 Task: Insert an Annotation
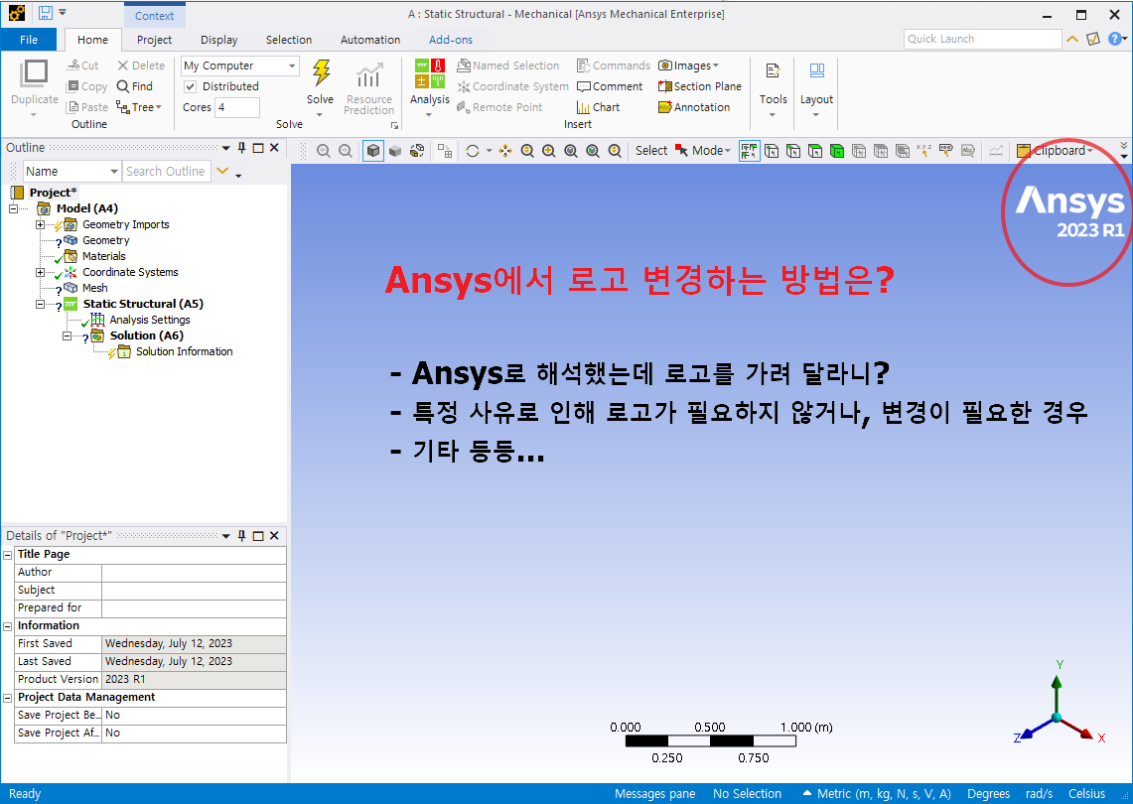(694, 107)
